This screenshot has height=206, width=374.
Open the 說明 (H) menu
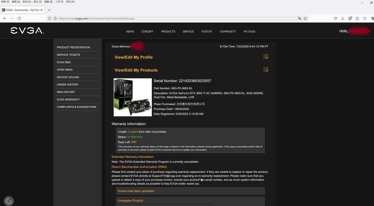[x=70, y=2]
